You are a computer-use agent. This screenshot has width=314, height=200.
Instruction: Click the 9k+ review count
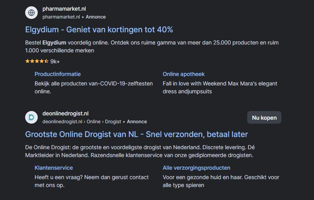pos(55,61)
